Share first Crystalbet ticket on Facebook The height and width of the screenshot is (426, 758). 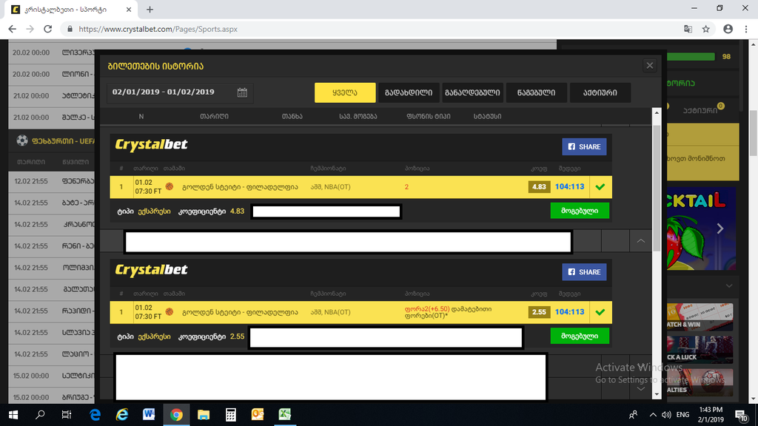pyautogui.click(x=584, y=147)
